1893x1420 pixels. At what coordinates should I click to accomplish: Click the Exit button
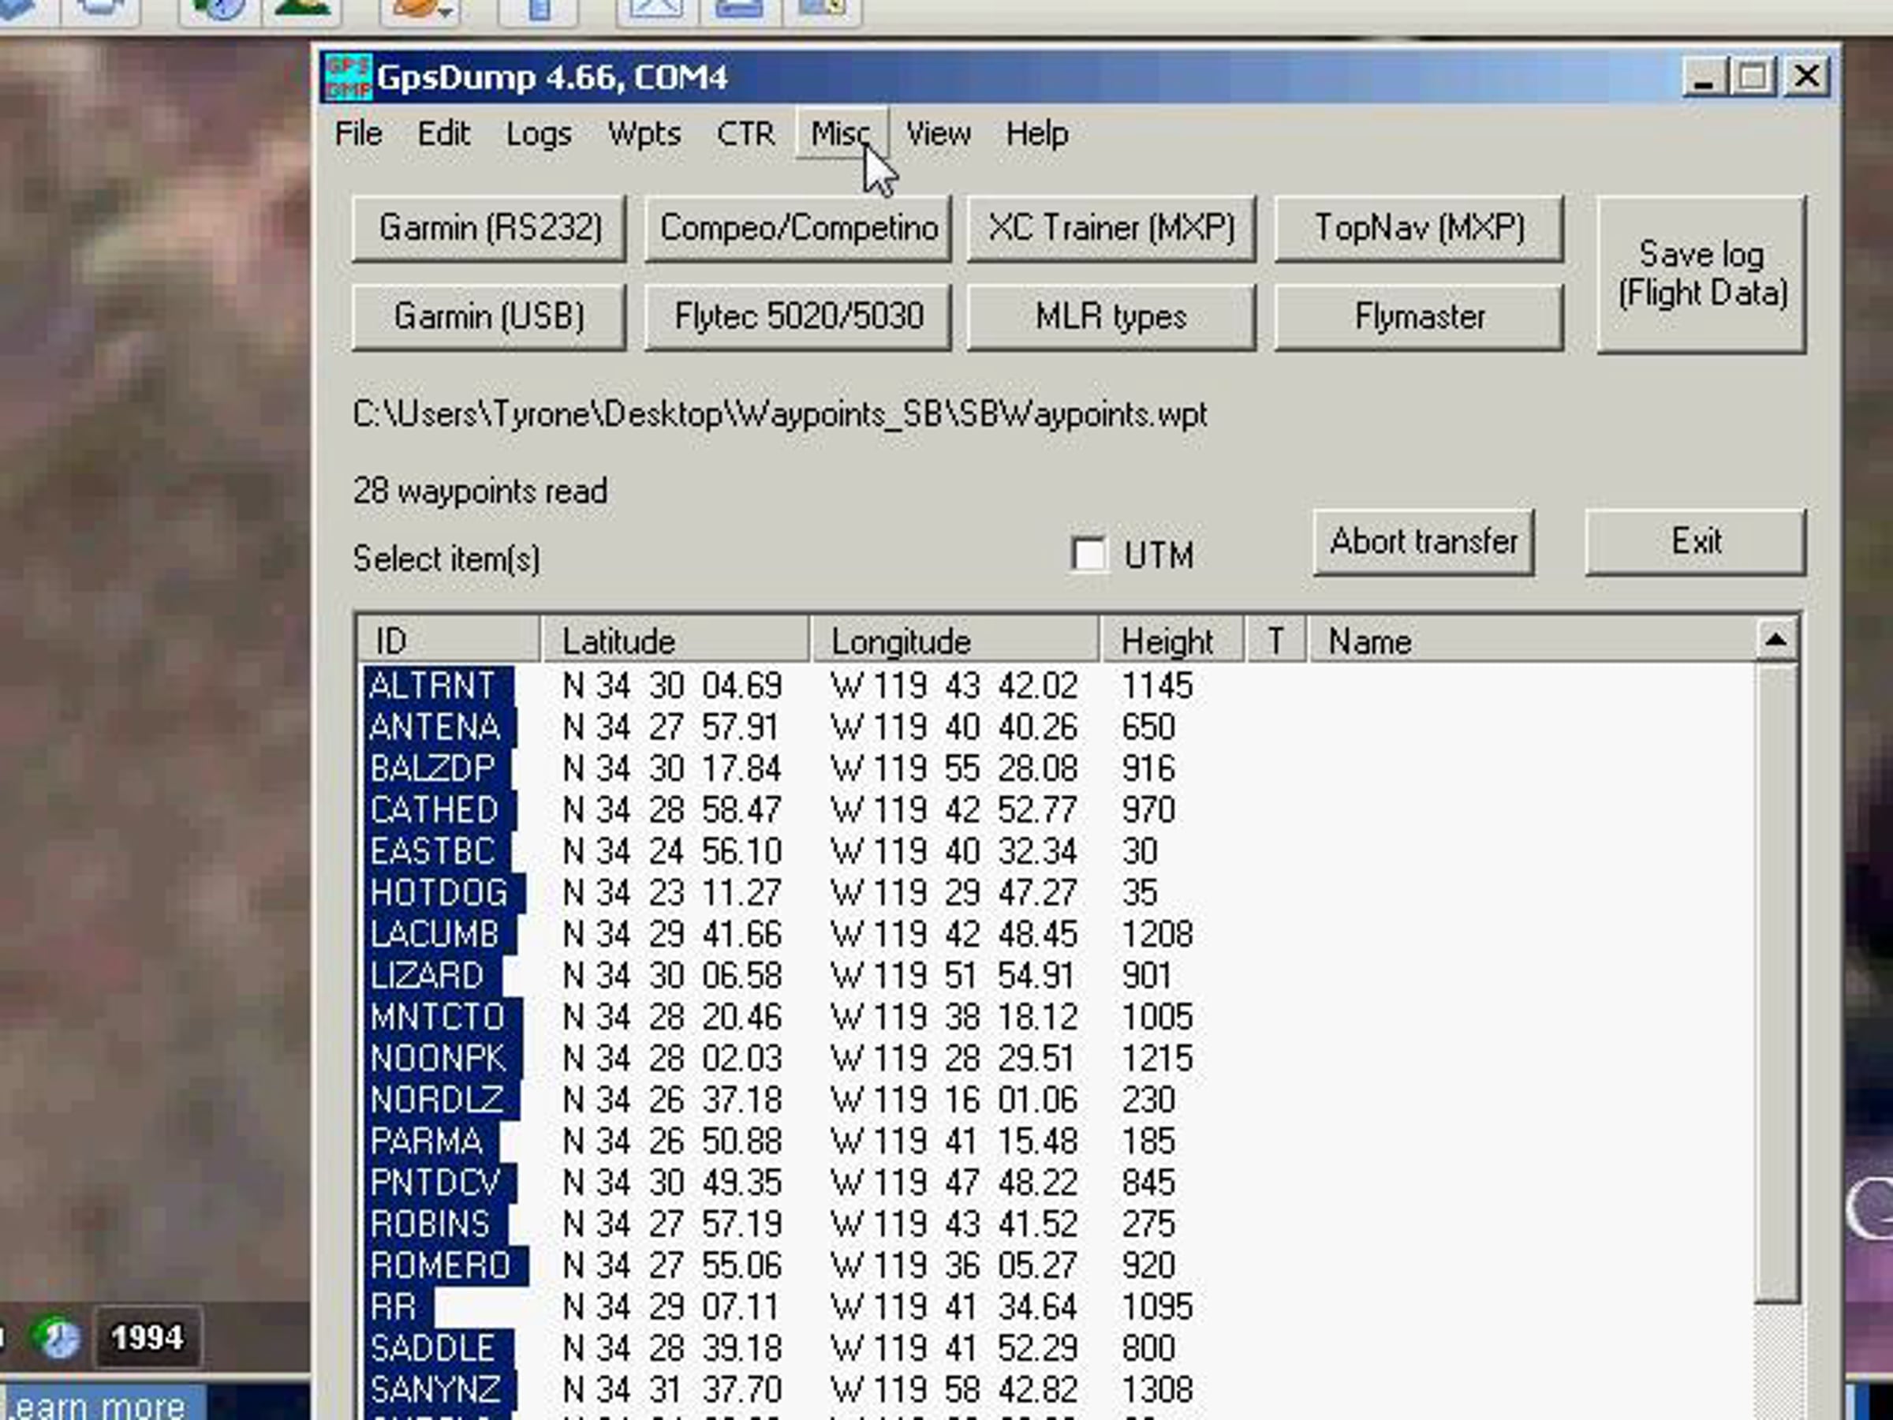[1695, 542]
